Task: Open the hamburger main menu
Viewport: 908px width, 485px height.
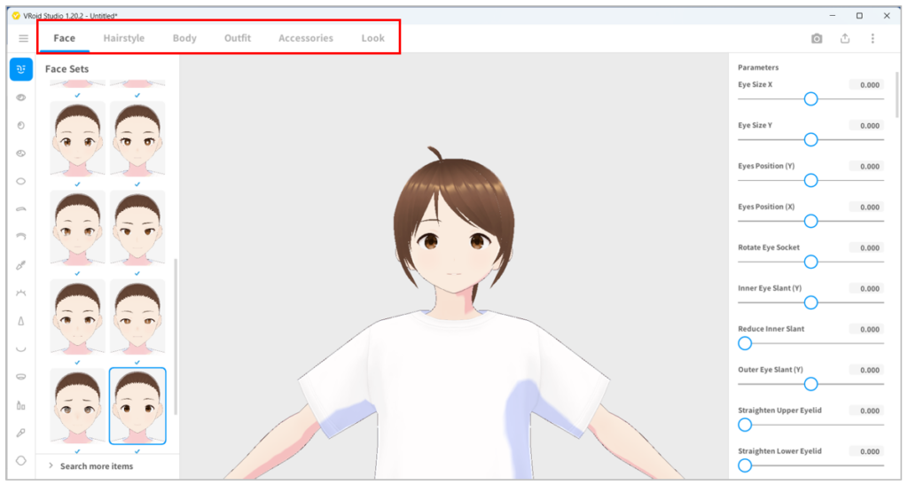Action: [23, 38]
